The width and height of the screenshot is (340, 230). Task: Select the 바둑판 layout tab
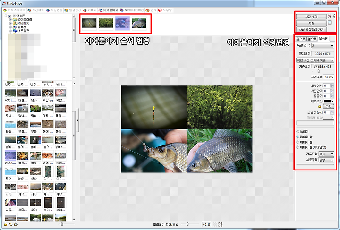323,39
